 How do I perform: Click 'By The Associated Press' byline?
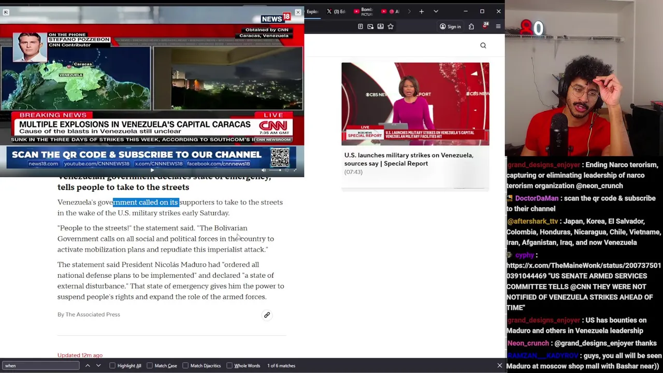click(x=89, y=314)
